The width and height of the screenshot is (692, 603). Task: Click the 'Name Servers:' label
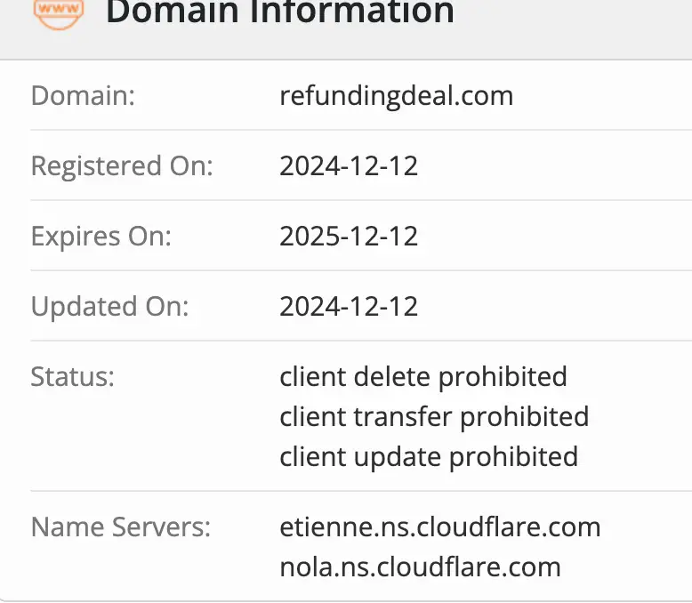(120, 527)
